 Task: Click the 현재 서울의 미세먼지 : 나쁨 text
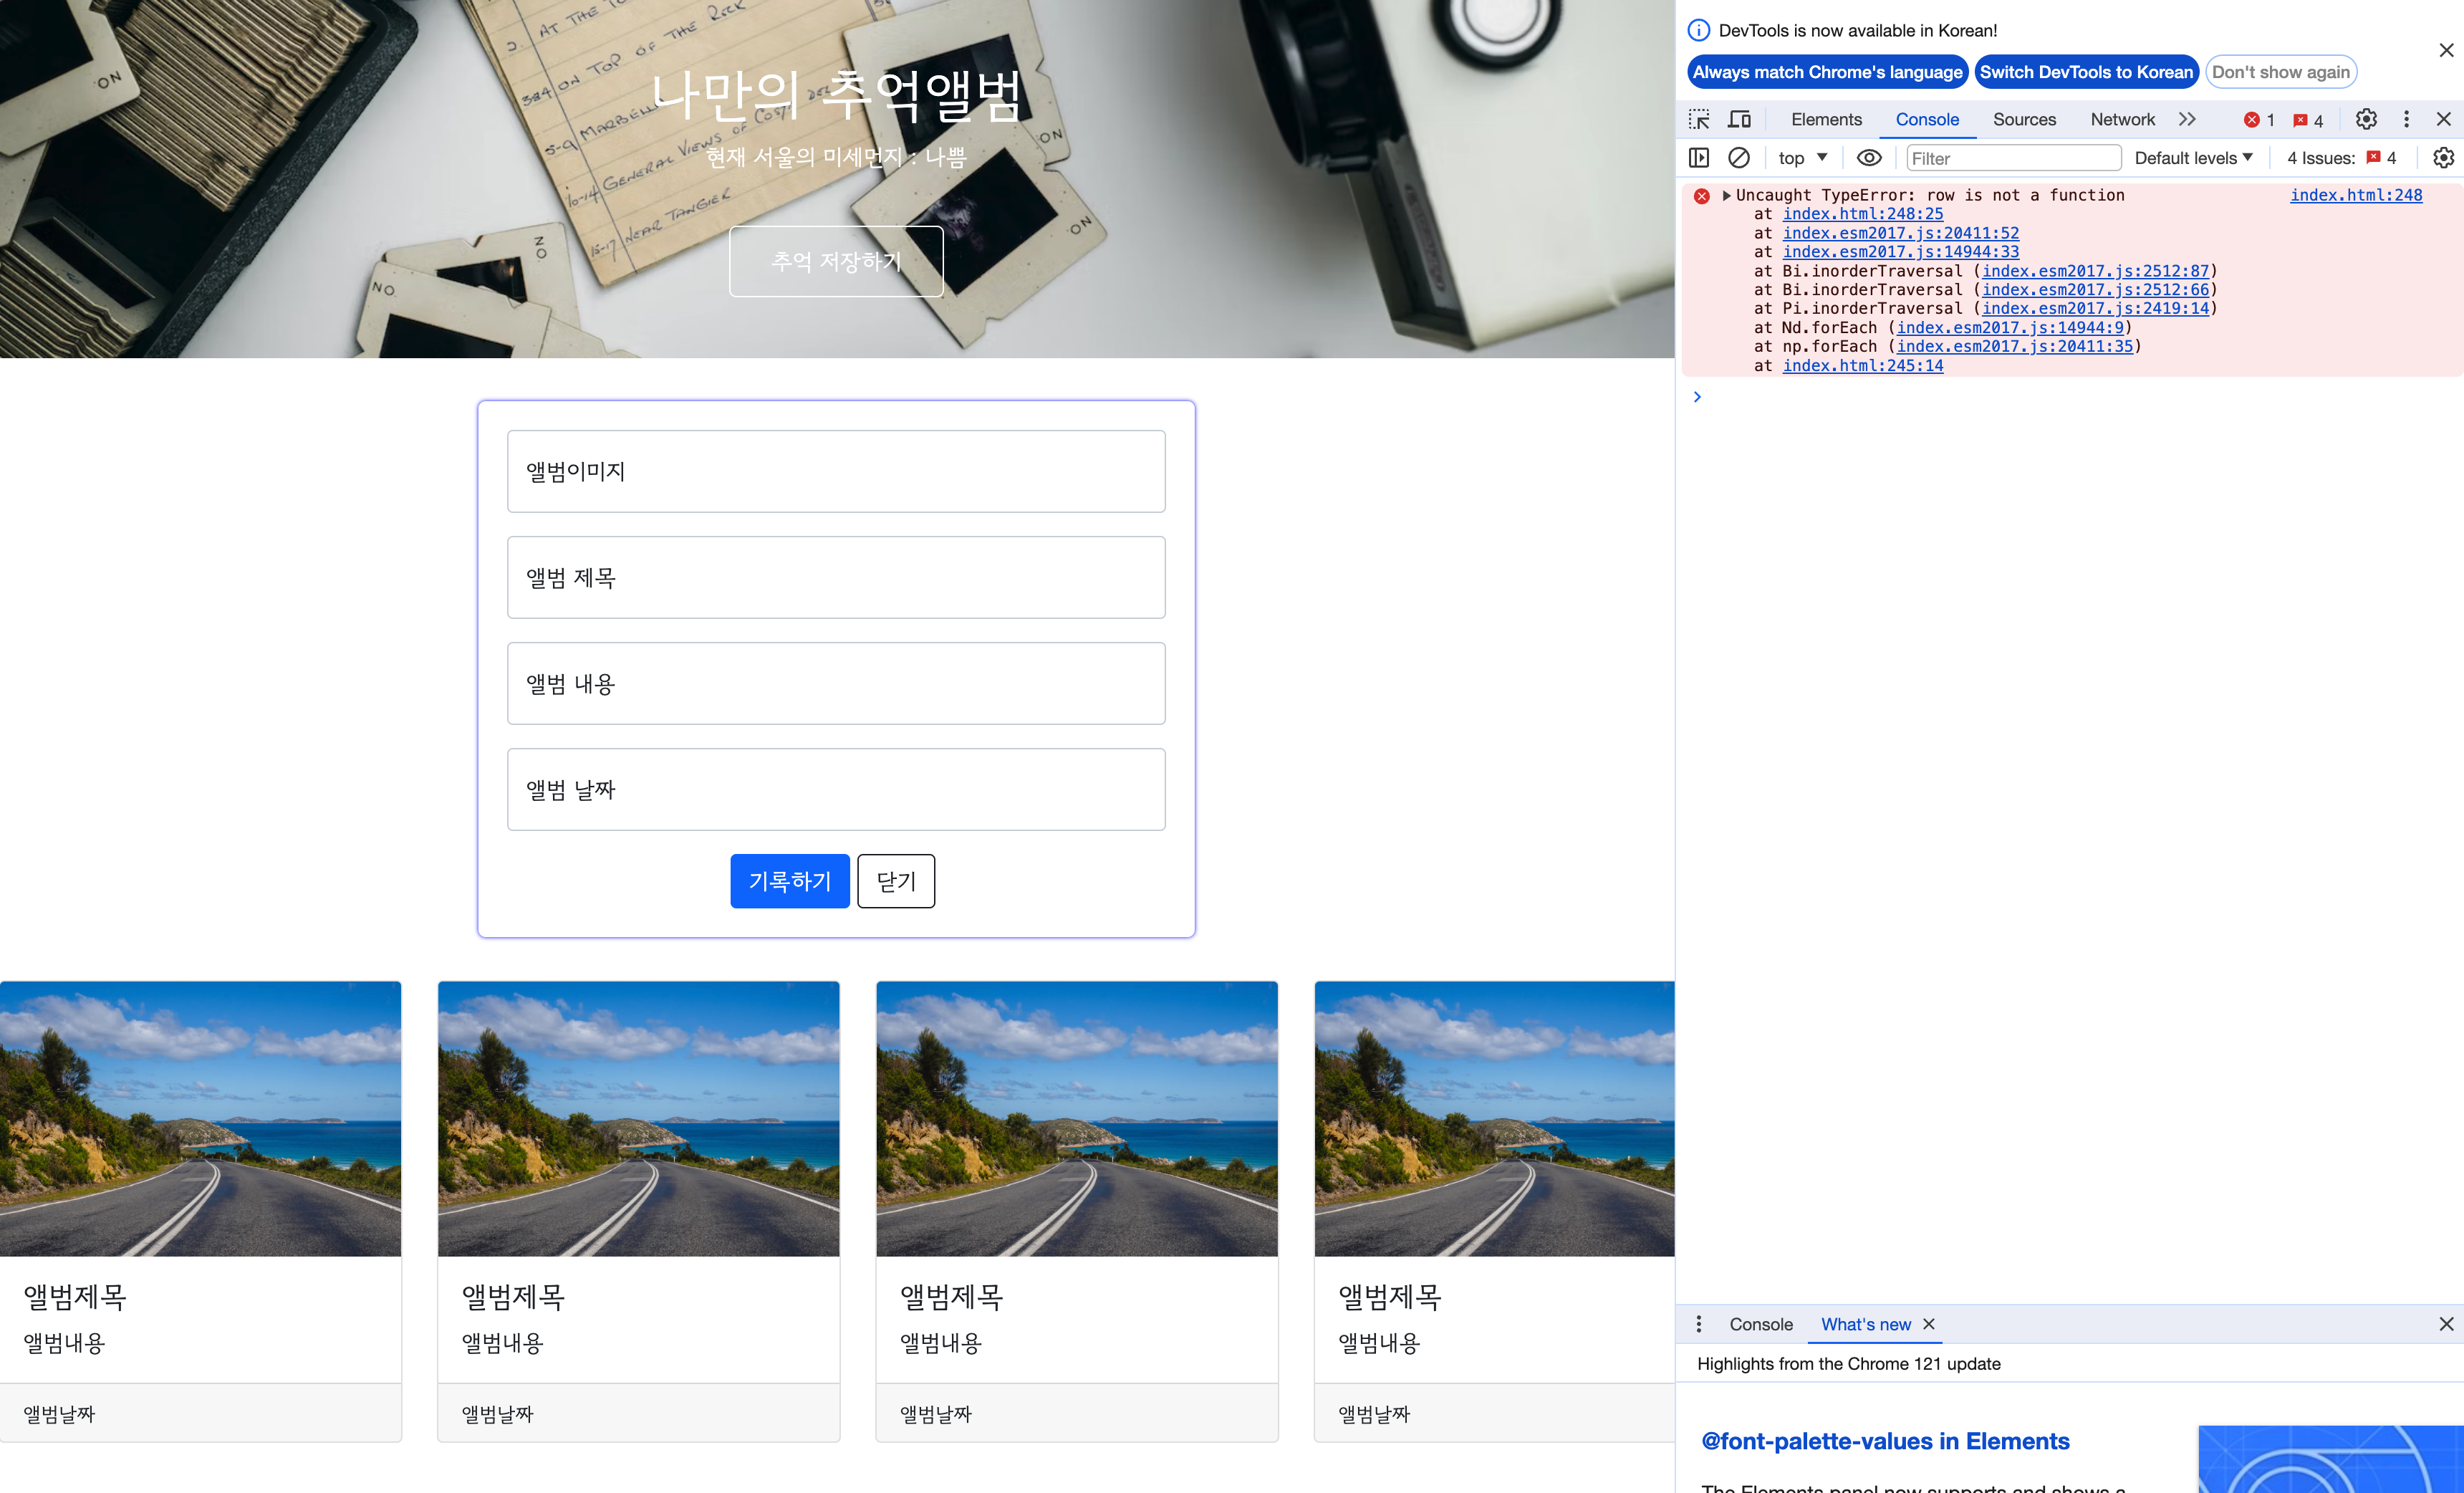(836, 157)
